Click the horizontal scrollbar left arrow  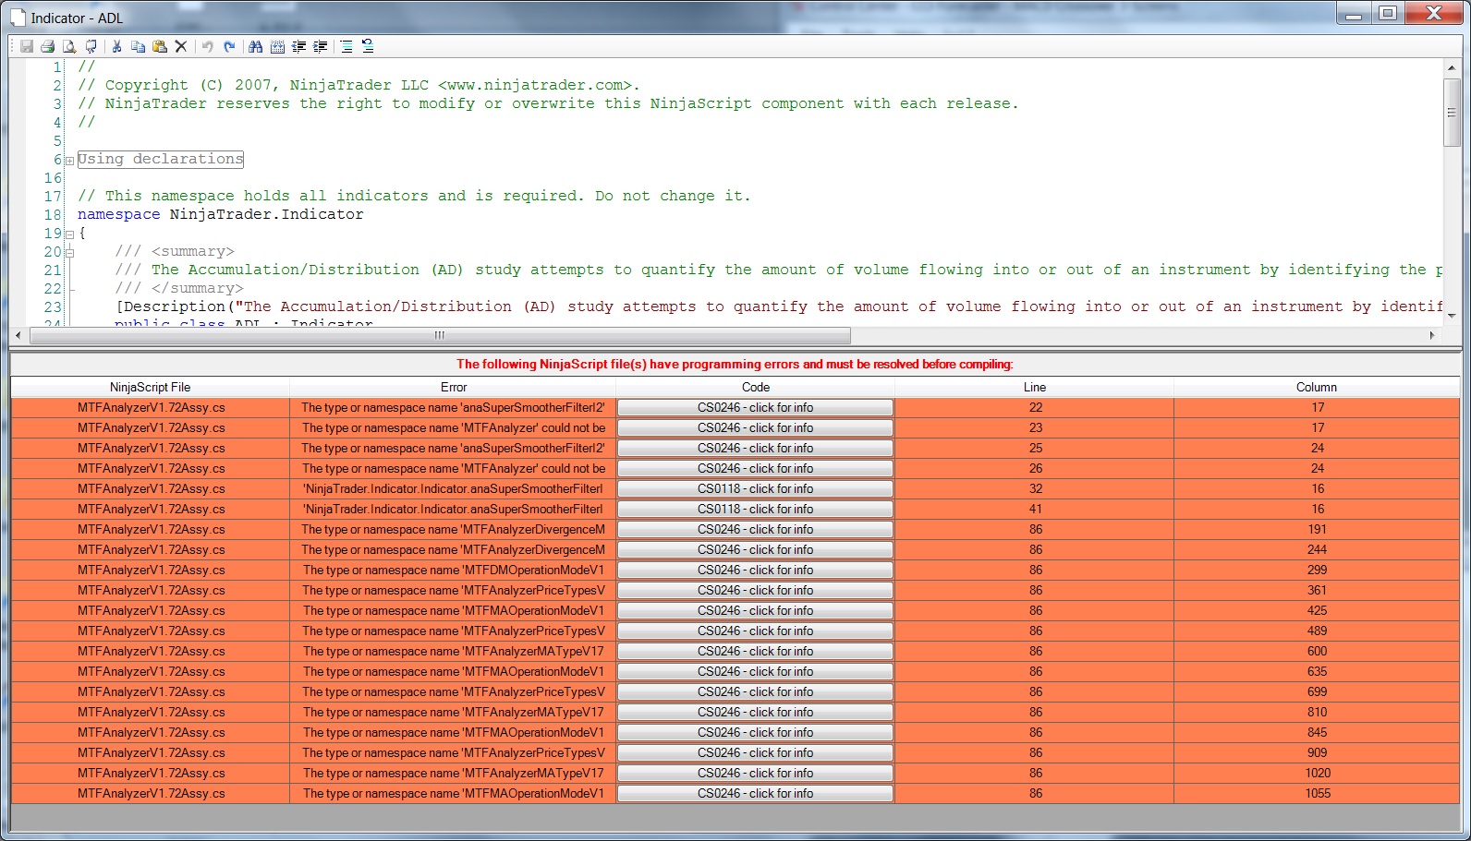coord(18,335)
